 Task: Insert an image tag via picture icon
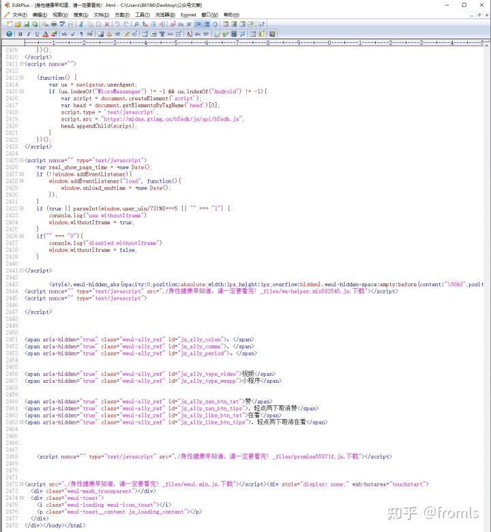coord(100,34)
